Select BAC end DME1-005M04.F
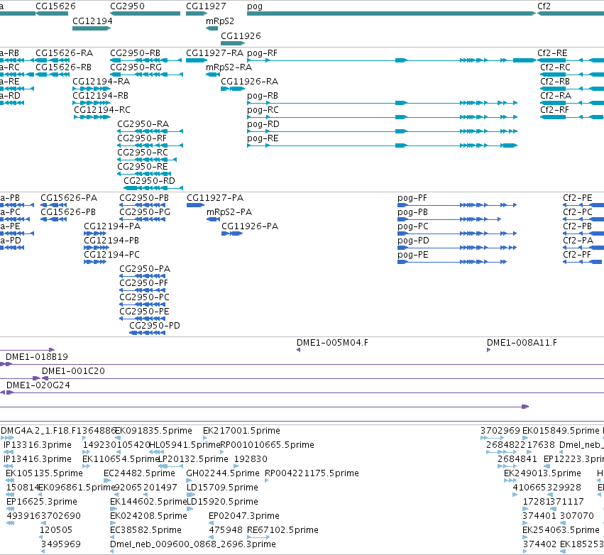 click(299, 350)
